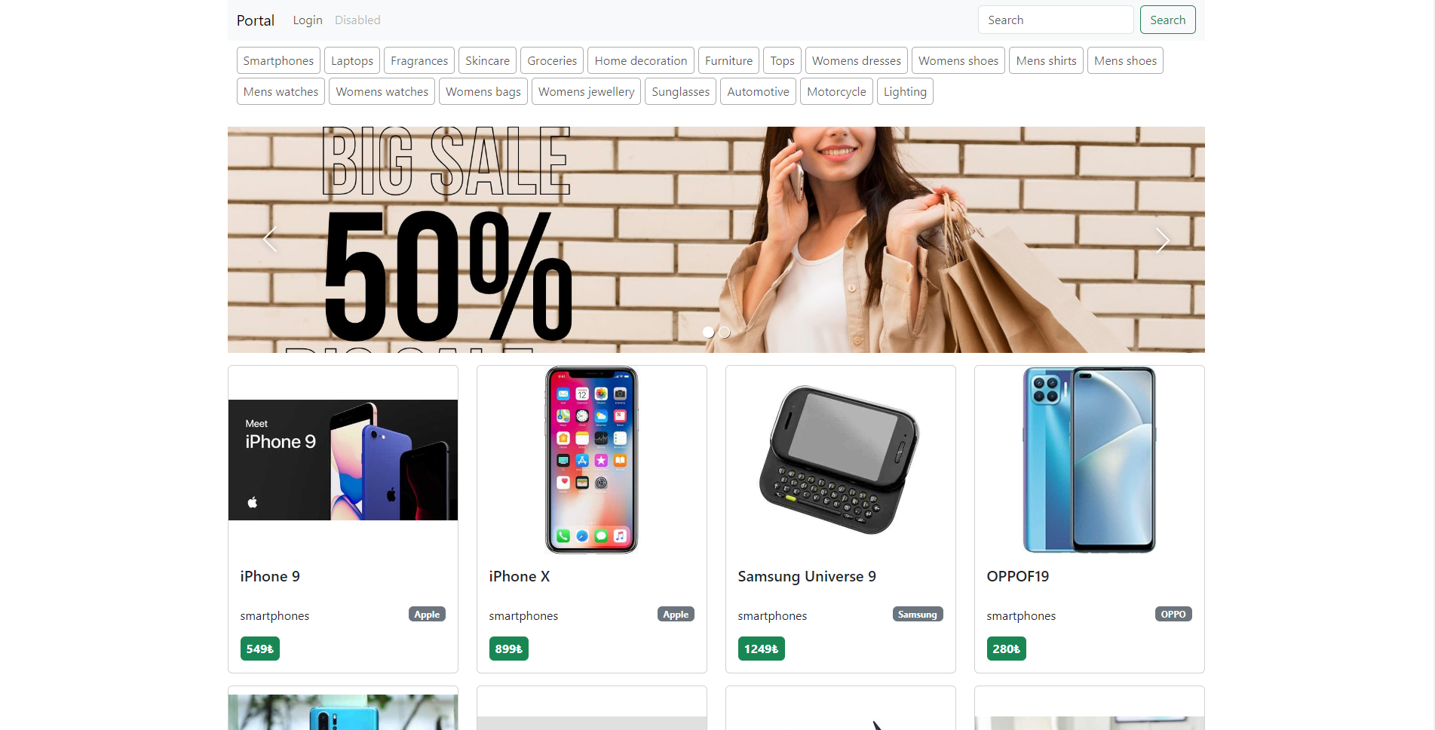Open the iPhone 9 product image
Image resolution: width=1435 pixels, height=730 pixels.
tap(343, 460)
